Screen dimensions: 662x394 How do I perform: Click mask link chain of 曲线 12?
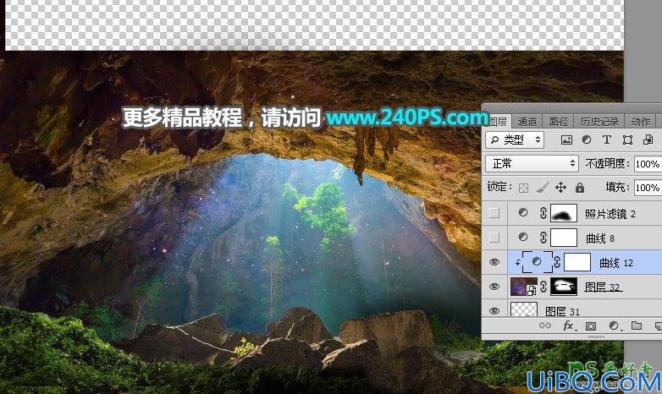tap(557, 262)
